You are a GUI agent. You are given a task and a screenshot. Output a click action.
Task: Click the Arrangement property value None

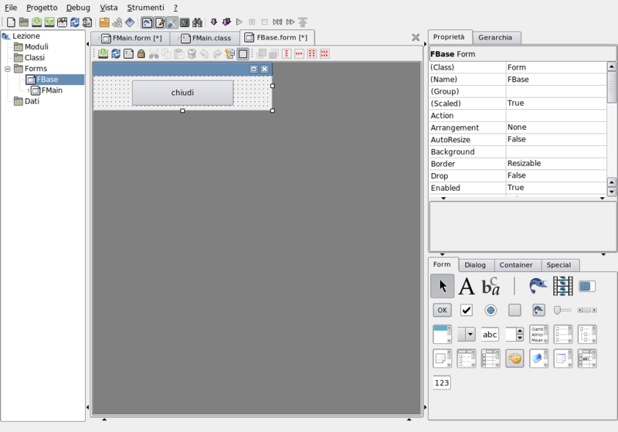point(555,128)
